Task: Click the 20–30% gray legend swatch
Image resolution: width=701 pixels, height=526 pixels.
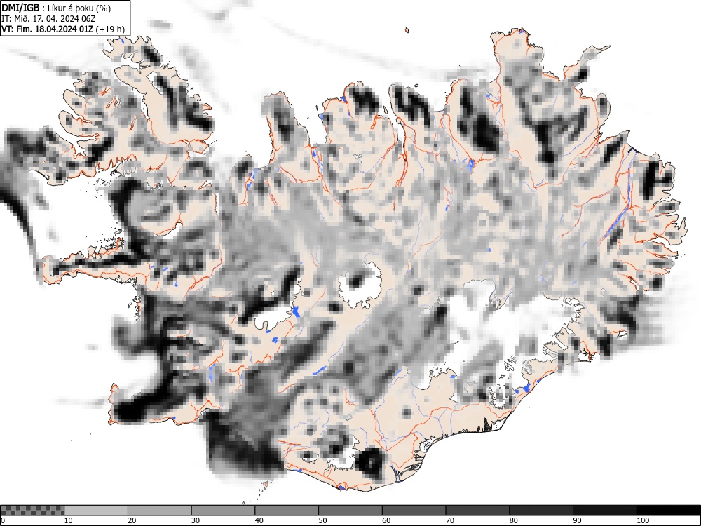Action: pyautogui.click(x=160, y=511)
